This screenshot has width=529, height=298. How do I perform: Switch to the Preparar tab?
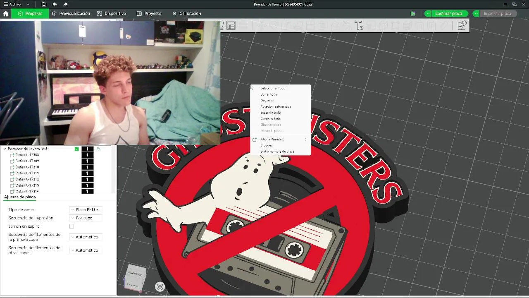pos(30,14)
